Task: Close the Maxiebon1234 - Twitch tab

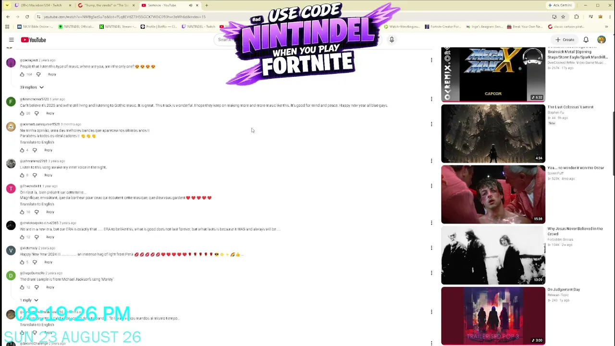Action: [x=70, y=5]
